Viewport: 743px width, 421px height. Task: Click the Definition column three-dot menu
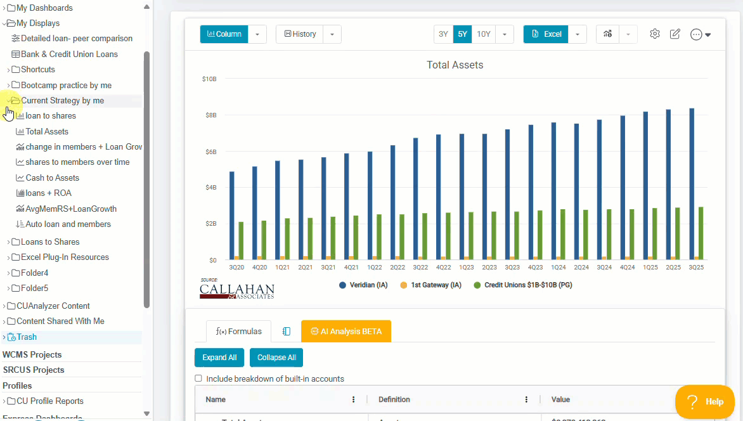click(526, 399)
